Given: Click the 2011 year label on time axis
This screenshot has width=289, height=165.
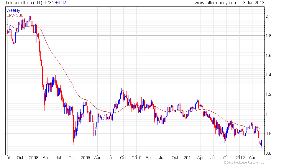Looking at the screenshot, I should click(x=188, y=158).
